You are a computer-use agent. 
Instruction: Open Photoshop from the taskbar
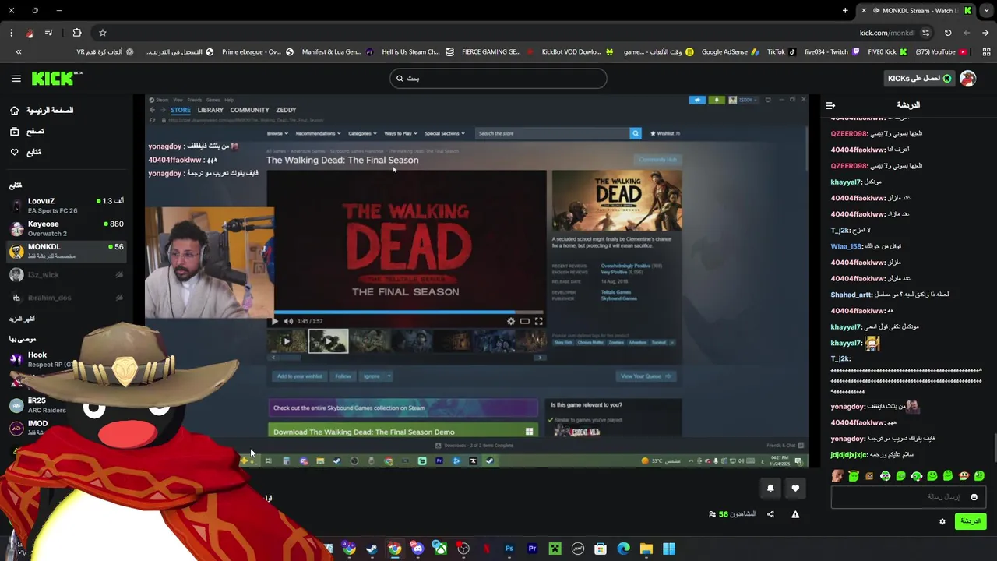tap(509, 549)
